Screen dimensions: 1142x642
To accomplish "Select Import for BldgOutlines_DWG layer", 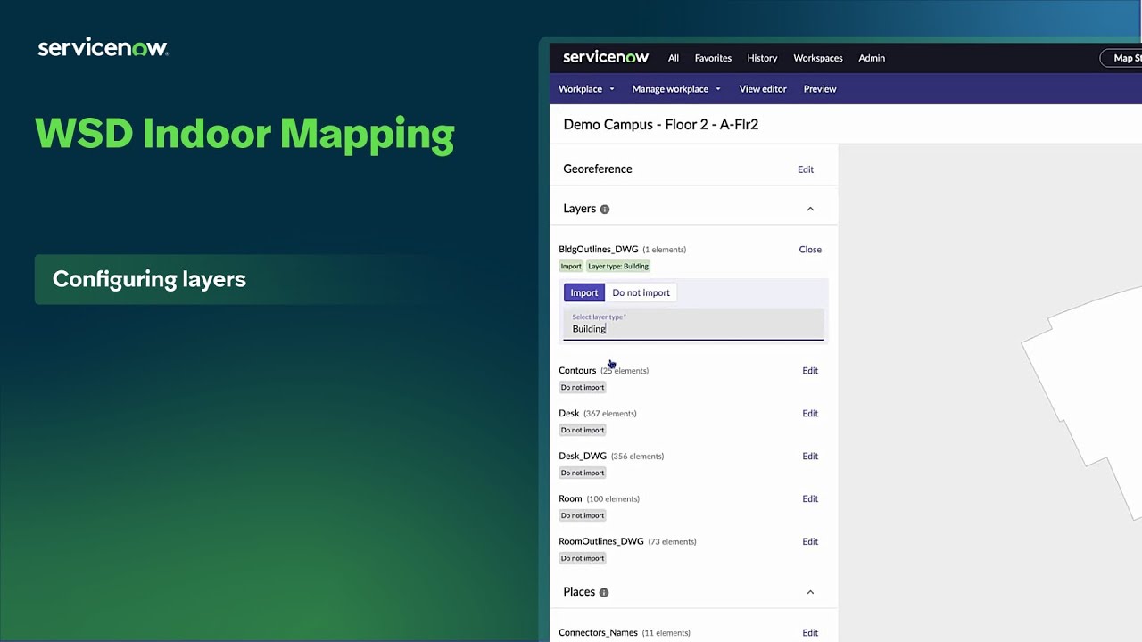I will pyautogui.click(x=583, y=292).
